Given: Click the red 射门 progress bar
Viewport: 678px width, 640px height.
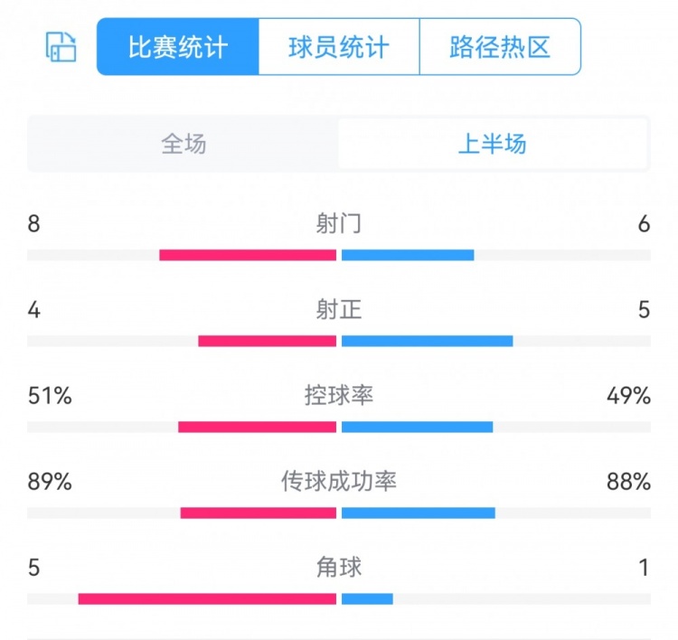Looking at the screenshot, I should (x=248, y=255).
